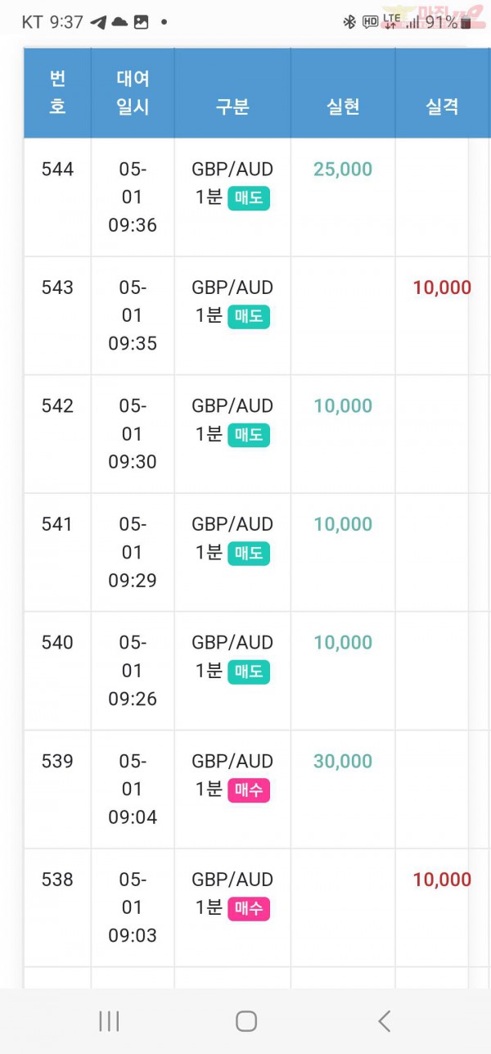The width and height of the screenshot is (491, 1054).
Task: Tap row number 541
Action: [x=57, y=524]
